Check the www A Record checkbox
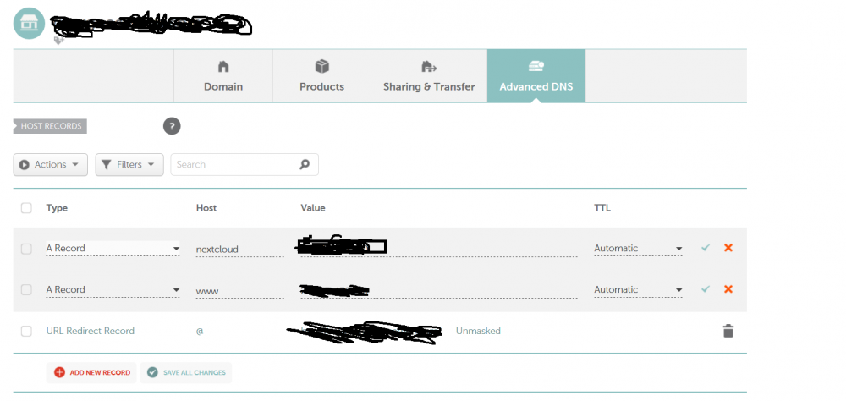This screenshot has height=401, width=846. click(x=26, y=290)
